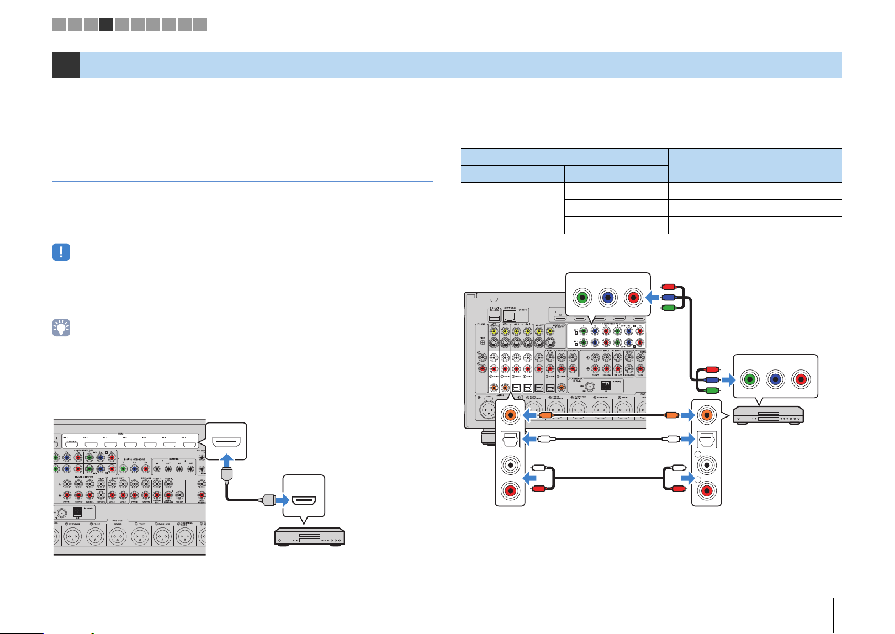Select the dark highlighted step square at top
Screen dimensions: 895x634
(x=106, y=24)
